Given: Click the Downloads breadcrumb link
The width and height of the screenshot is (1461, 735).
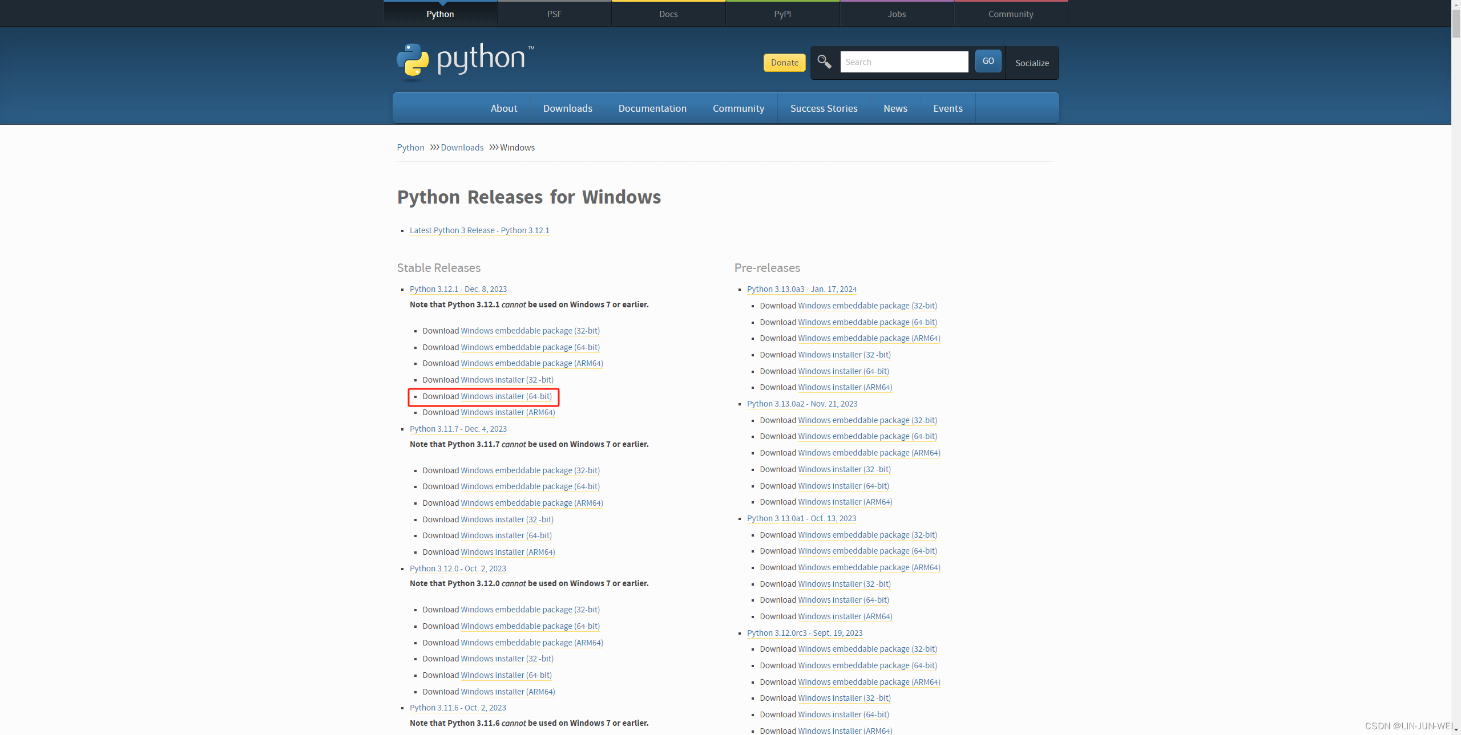Looking at the screenshot, I should 462,148.
